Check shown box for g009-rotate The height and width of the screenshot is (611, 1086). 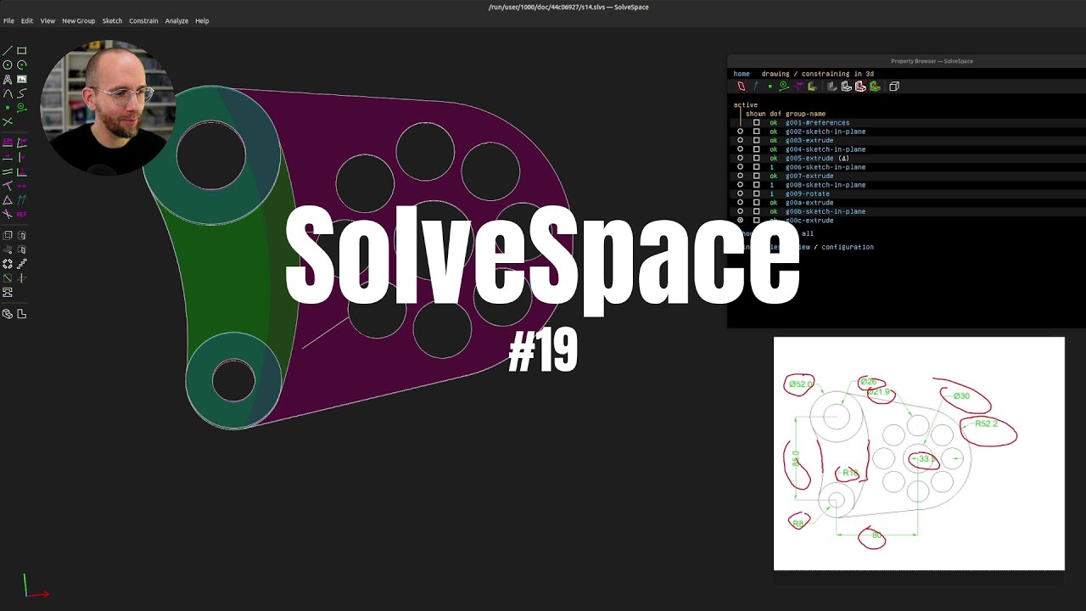tap(757, 193)
